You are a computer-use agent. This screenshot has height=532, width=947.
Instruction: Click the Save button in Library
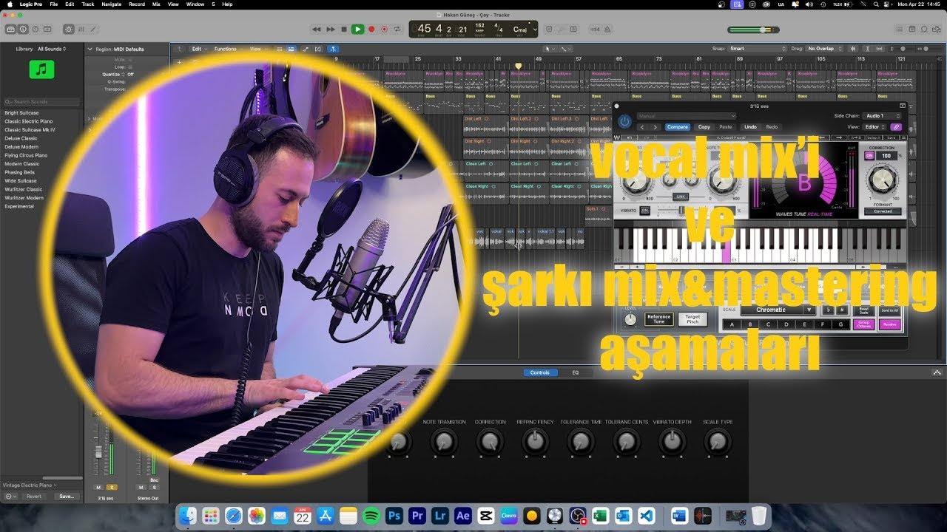click(67, 497)
